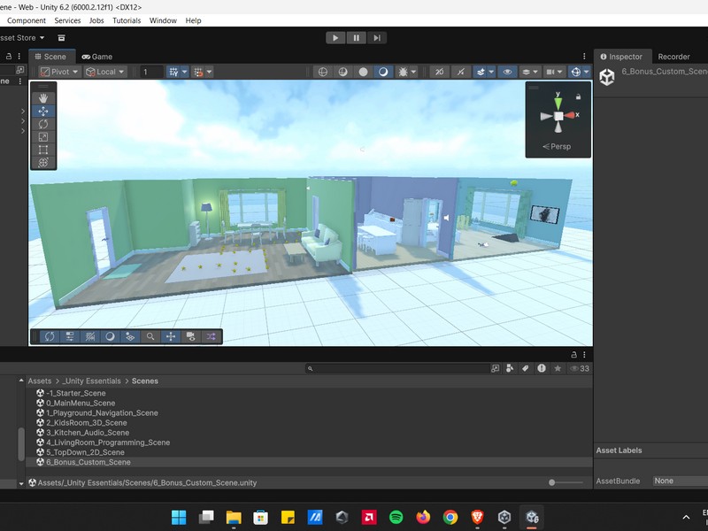
Task: Adjust the asset icon size slider
Action: click(x=553, y=482)
